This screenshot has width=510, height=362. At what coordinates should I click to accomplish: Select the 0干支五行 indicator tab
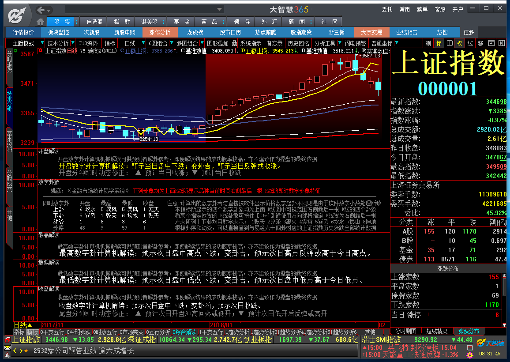(52, 332)
